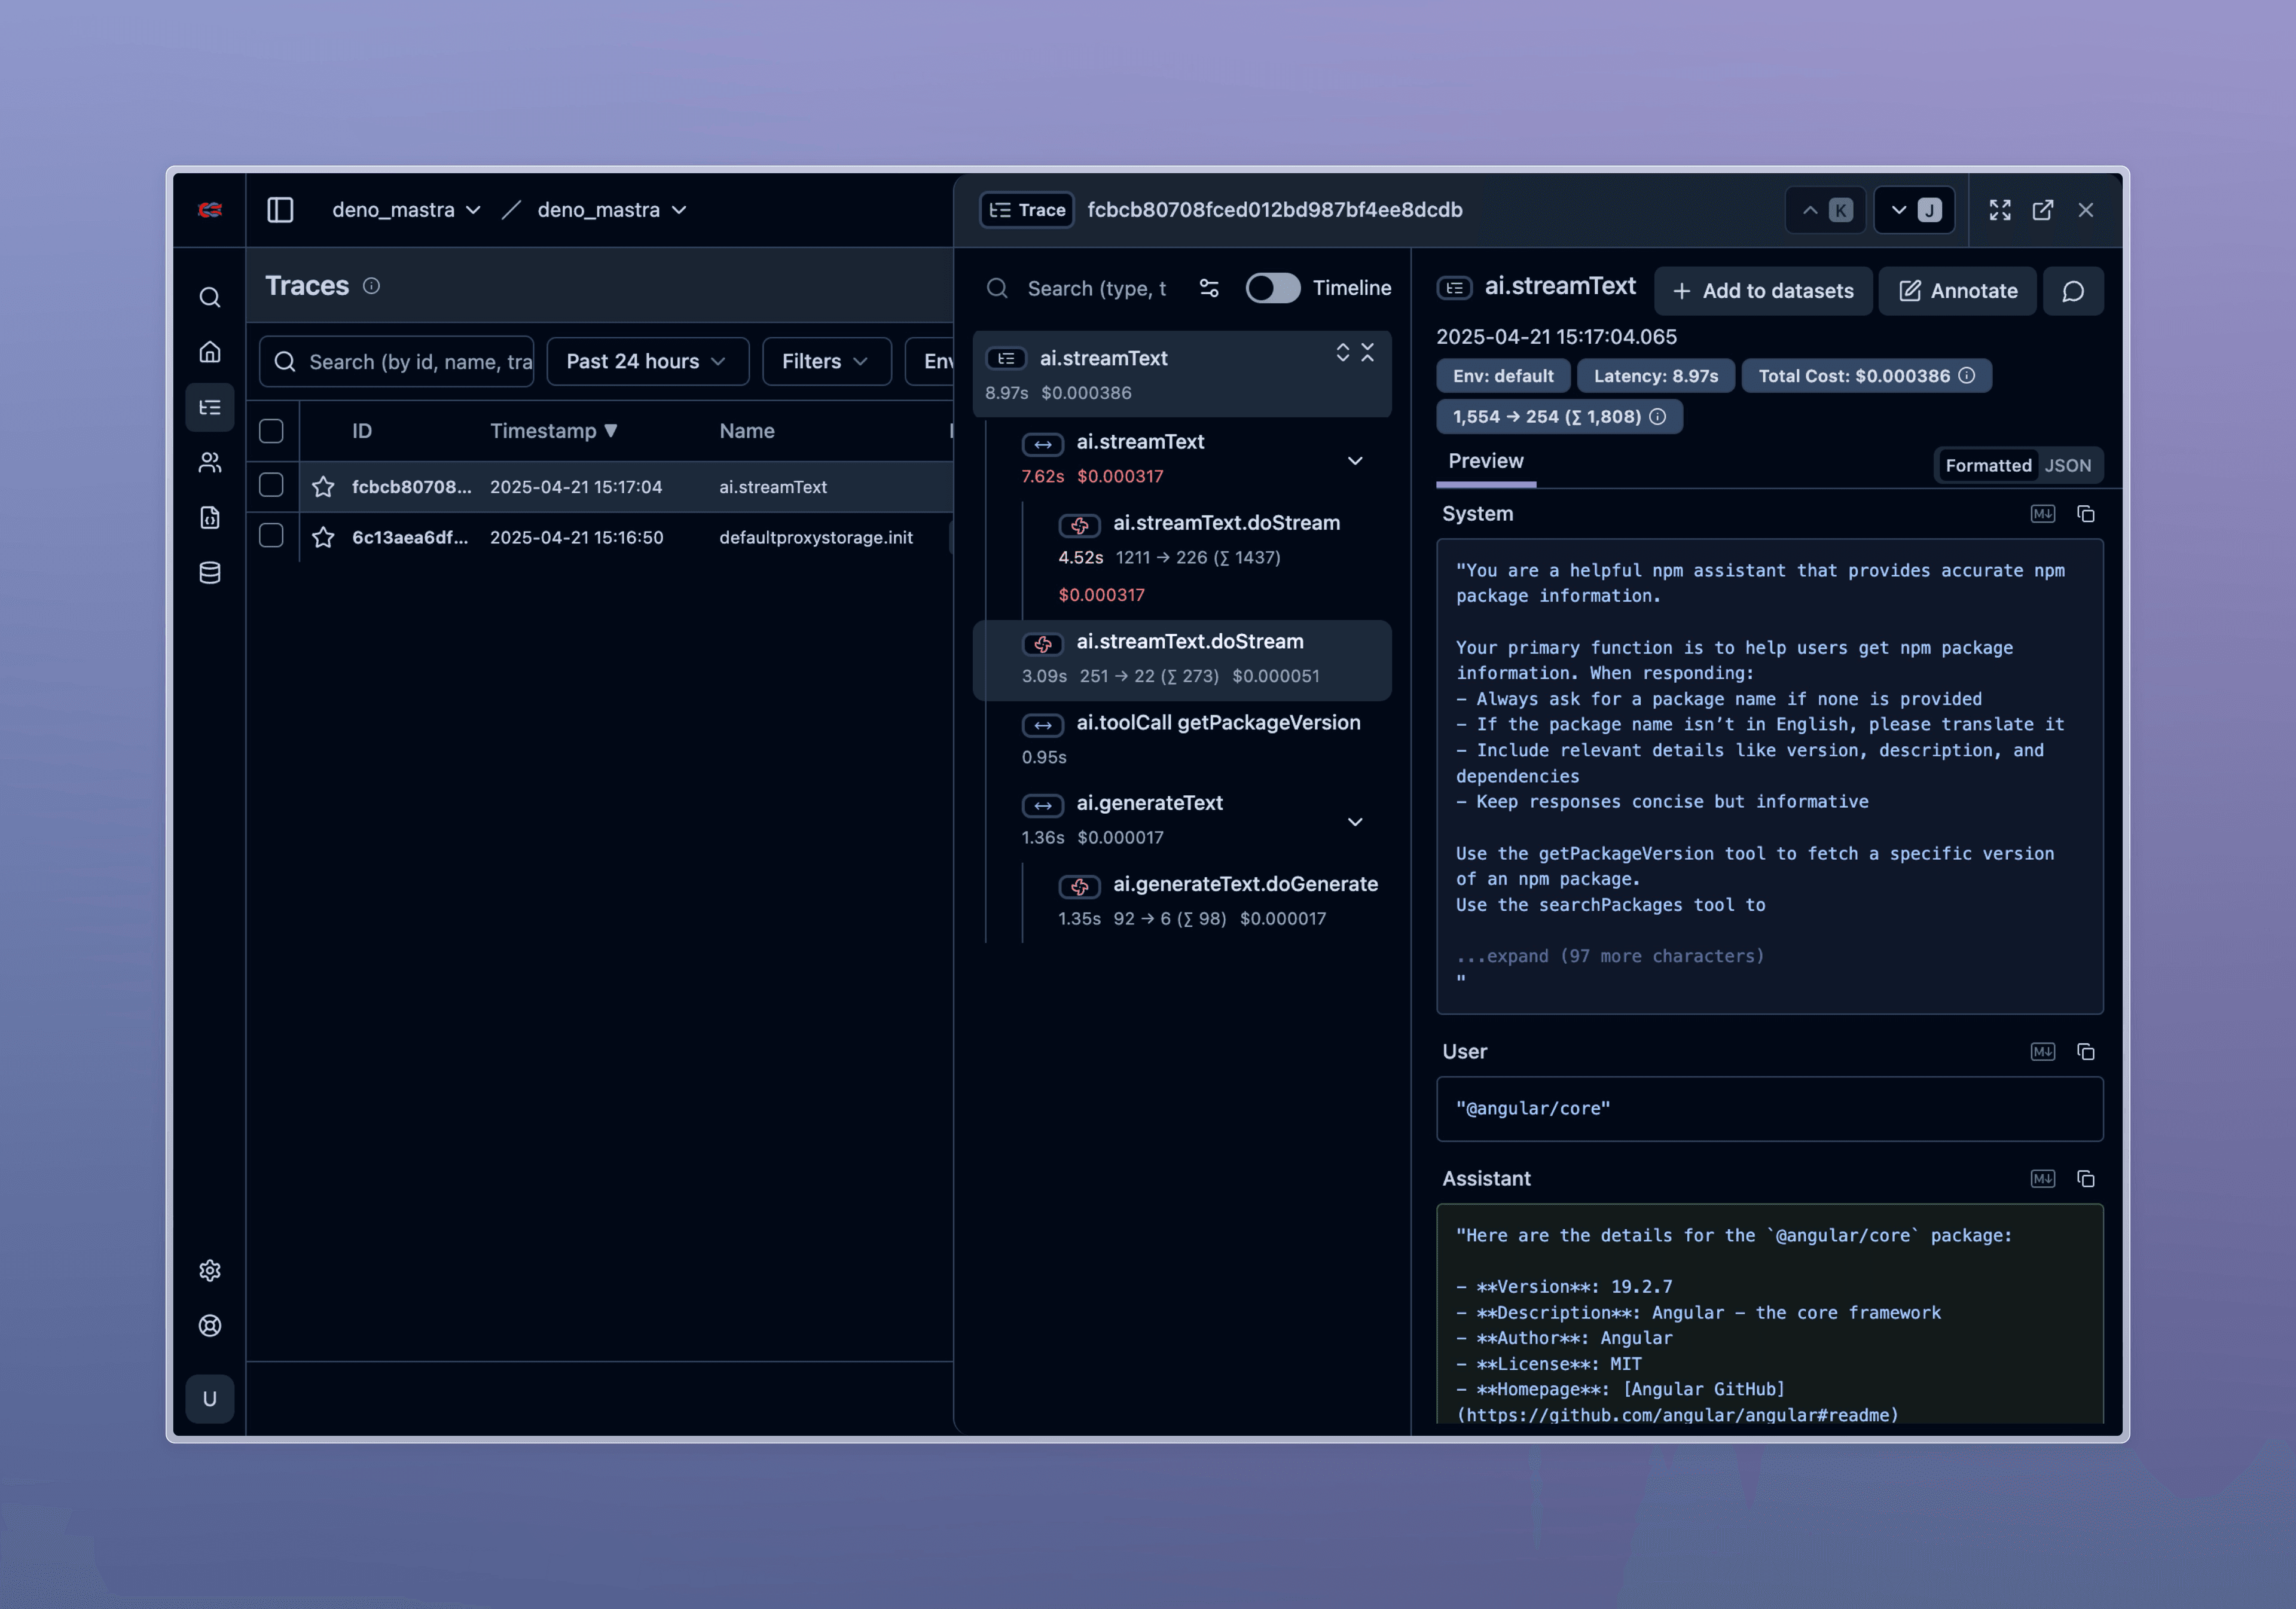
Task: Open the Users icon in the sidebar
Action: pyautogui.click(x=209, y=462)
